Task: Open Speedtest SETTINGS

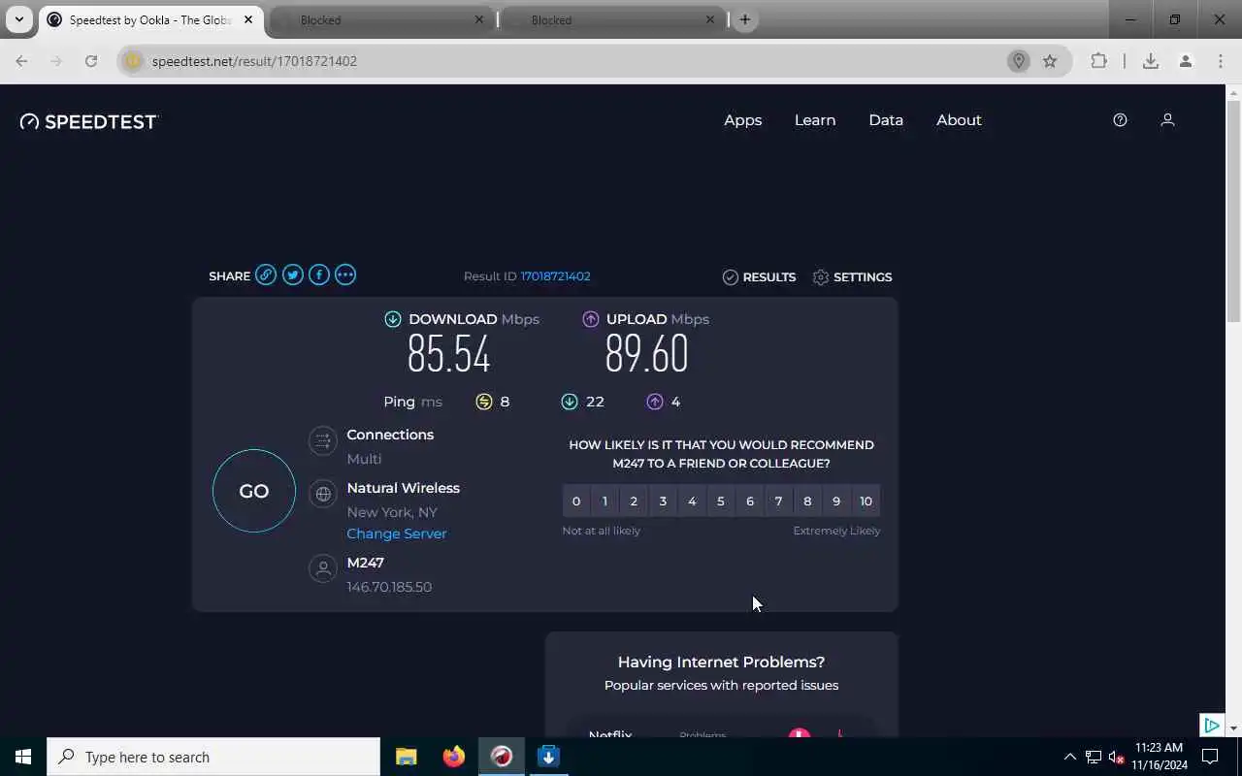Action: 852,276
